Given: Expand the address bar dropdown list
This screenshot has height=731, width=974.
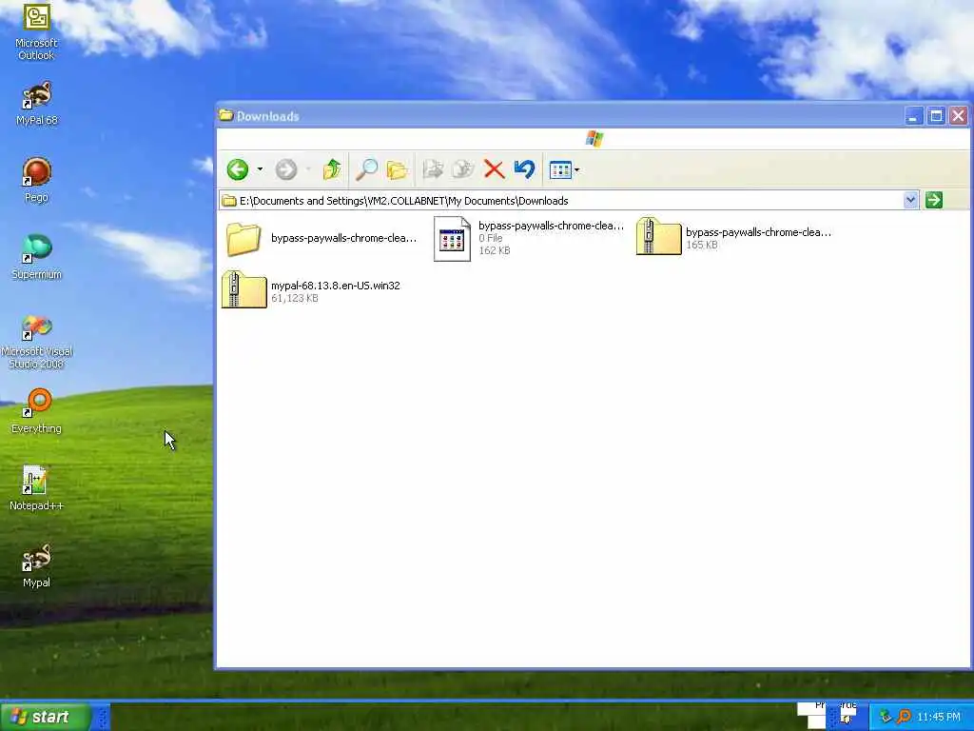Looking at the screenshot, I should 910,200.
